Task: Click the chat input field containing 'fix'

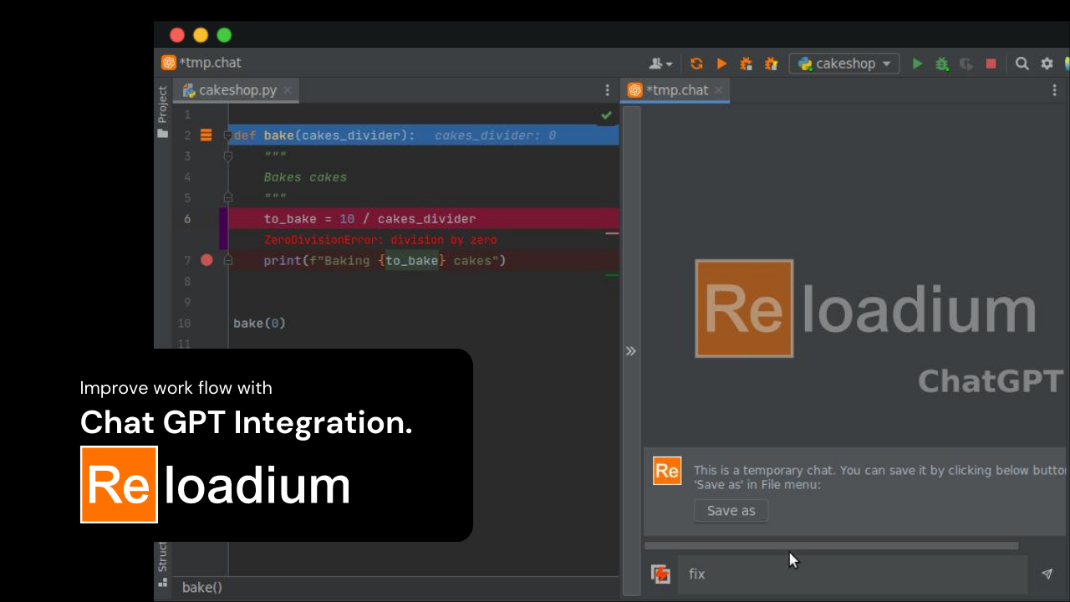Action: (x=853, y=574)
